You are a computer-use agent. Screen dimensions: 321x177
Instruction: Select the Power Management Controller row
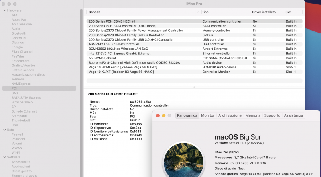pos(194,31)
